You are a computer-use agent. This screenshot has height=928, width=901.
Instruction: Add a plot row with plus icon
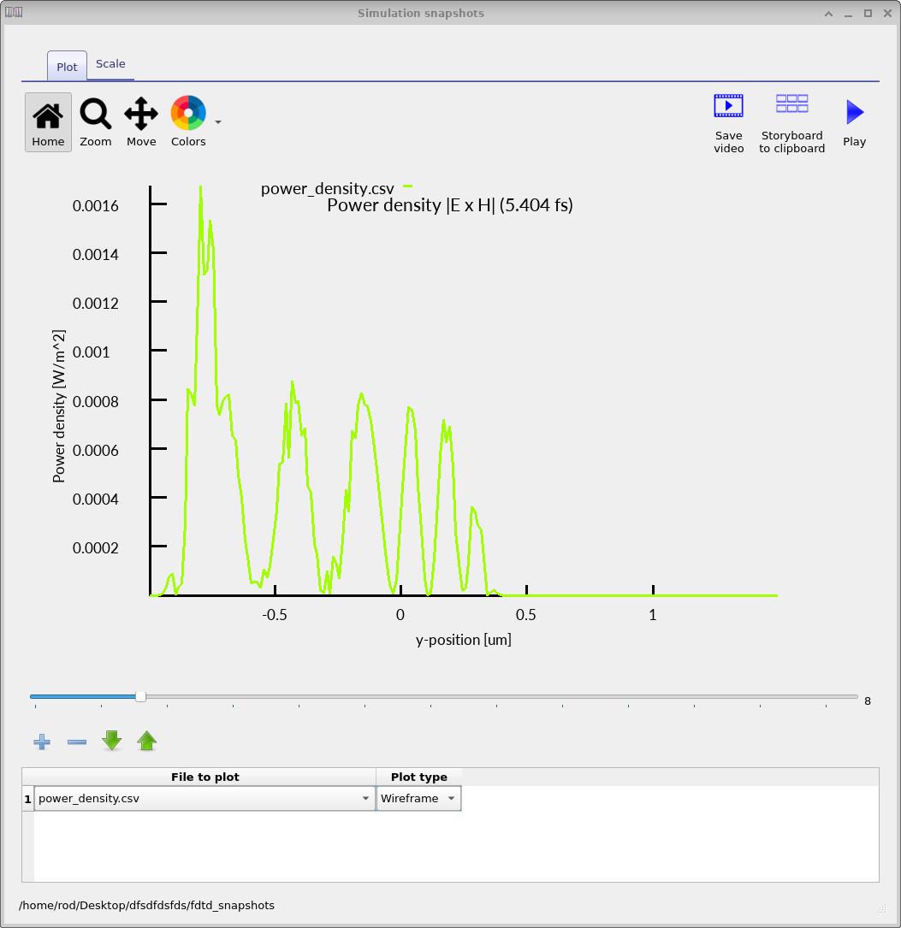click(41, 742)
